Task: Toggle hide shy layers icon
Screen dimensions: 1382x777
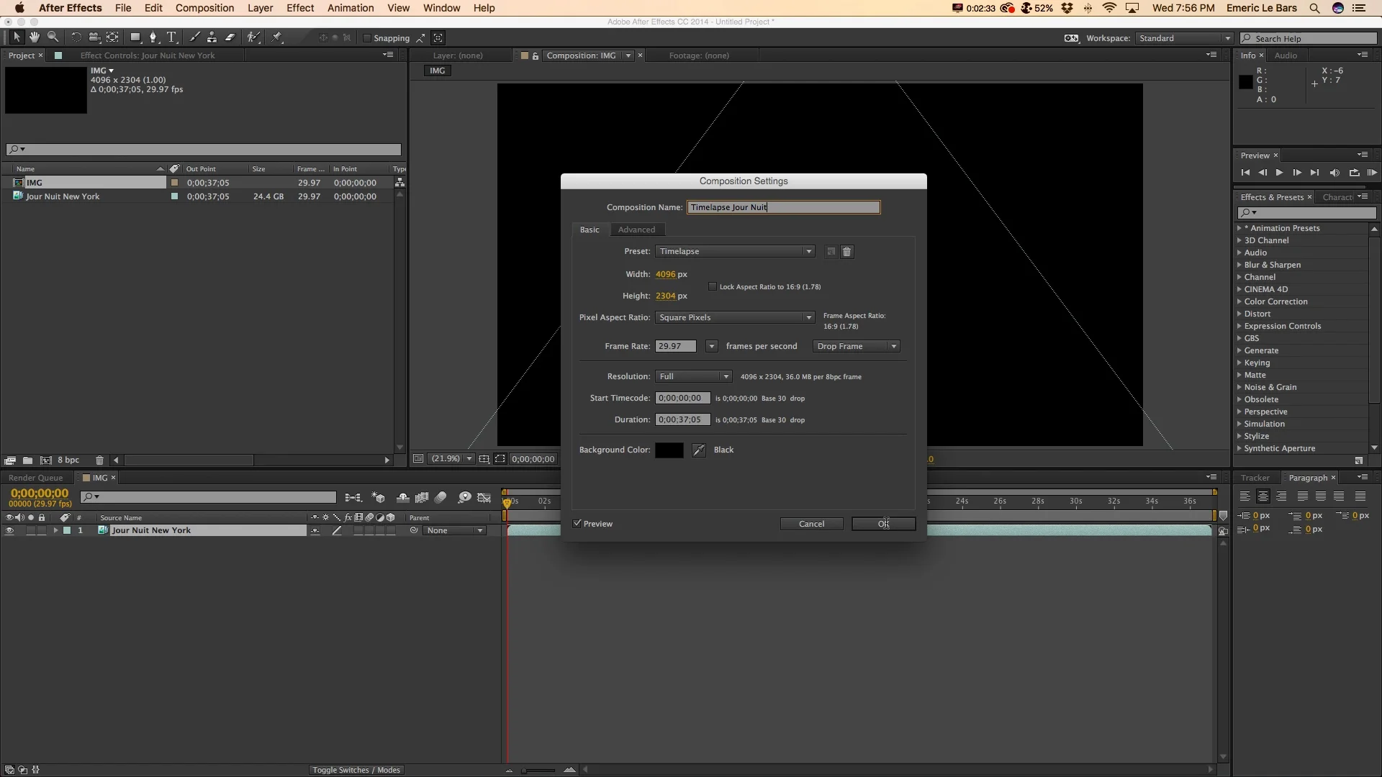Action: tap(403, 498)
